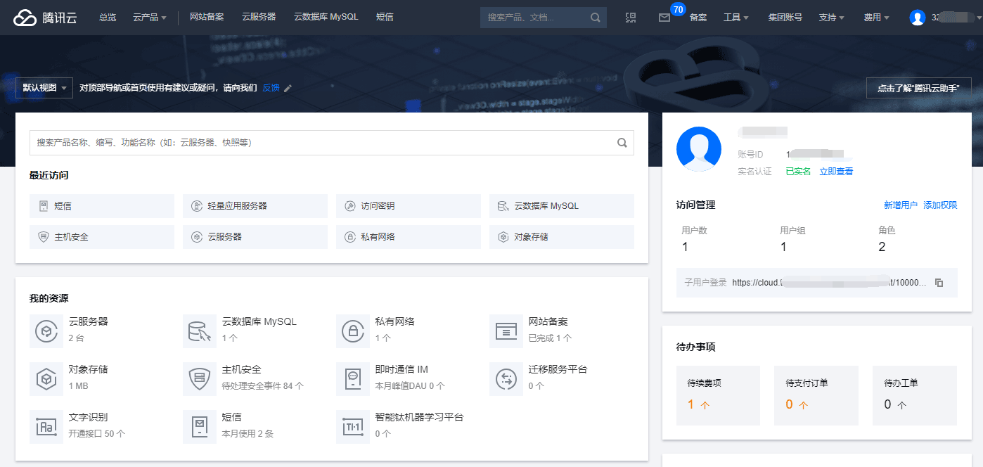Expand the 支持 dropdown in top bar
Image resolution: width=983 pixels, height=467 pixels.
(832, 18)
